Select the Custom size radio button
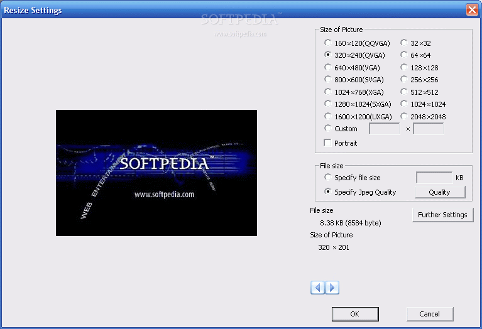 pyautogui.click(x=327, y=129)
